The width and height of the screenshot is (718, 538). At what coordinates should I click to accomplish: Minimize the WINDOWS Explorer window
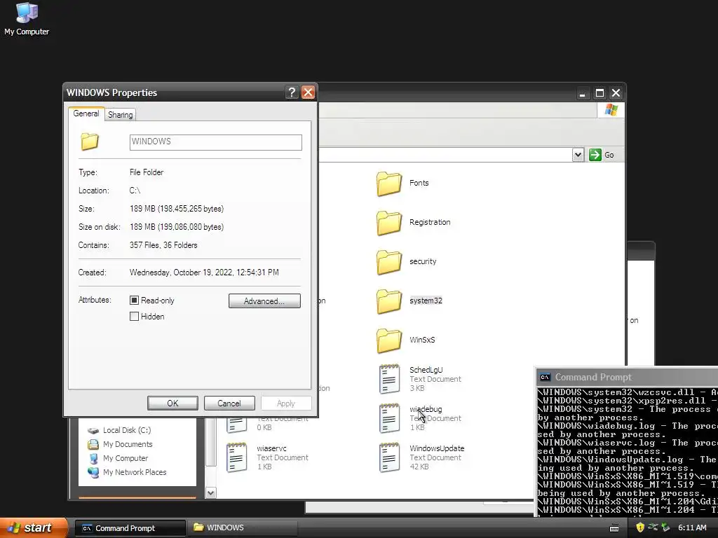[582, 93]
